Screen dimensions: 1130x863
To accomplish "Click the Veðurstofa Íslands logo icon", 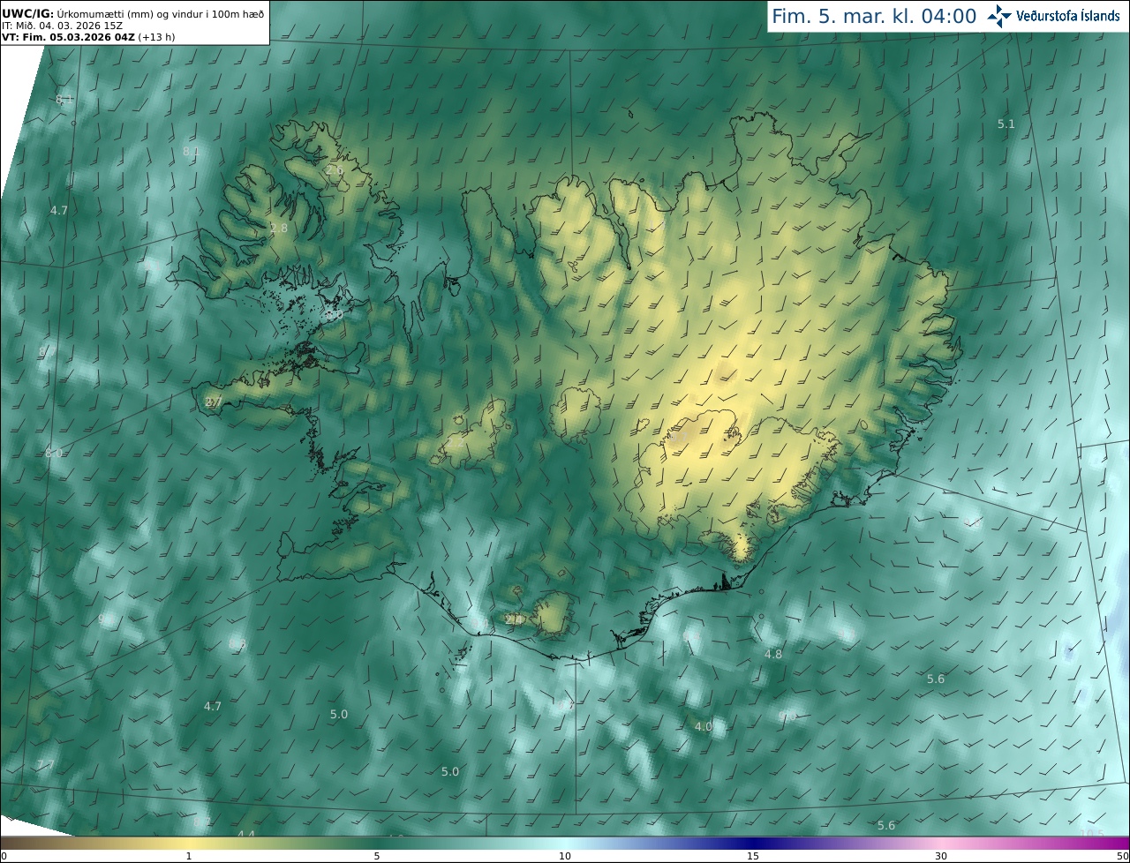I will (998, 16).
